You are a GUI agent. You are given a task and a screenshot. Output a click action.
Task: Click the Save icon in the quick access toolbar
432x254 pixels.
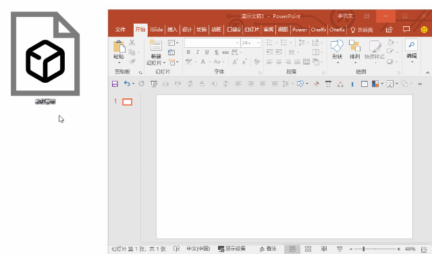point(115,84)
